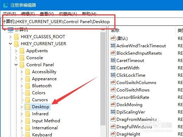The image size is (183, 137).
Task: Click the binary icon of ActiveWndTrackTimeout
Action: pyautogui.click(x=113, y=46)
